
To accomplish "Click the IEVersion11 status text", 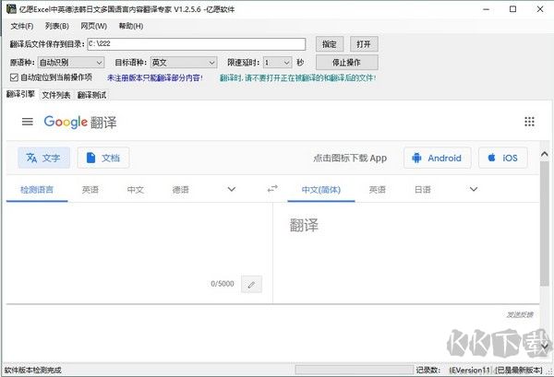I will pos(470,370).
